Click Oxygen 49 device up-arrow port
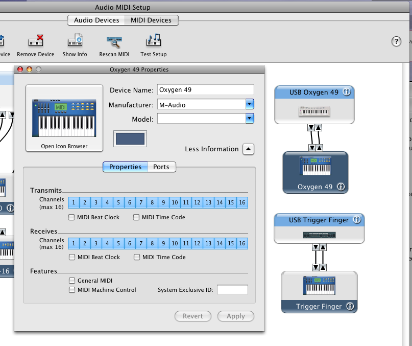 pos(319,148)
